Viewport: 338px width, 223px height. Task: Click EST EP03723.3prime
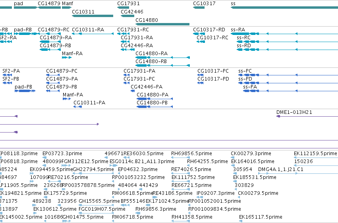(x=62, y=154)
